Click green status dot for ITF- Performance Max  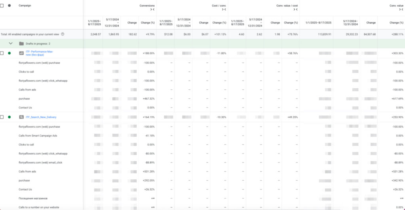(9, 53)
